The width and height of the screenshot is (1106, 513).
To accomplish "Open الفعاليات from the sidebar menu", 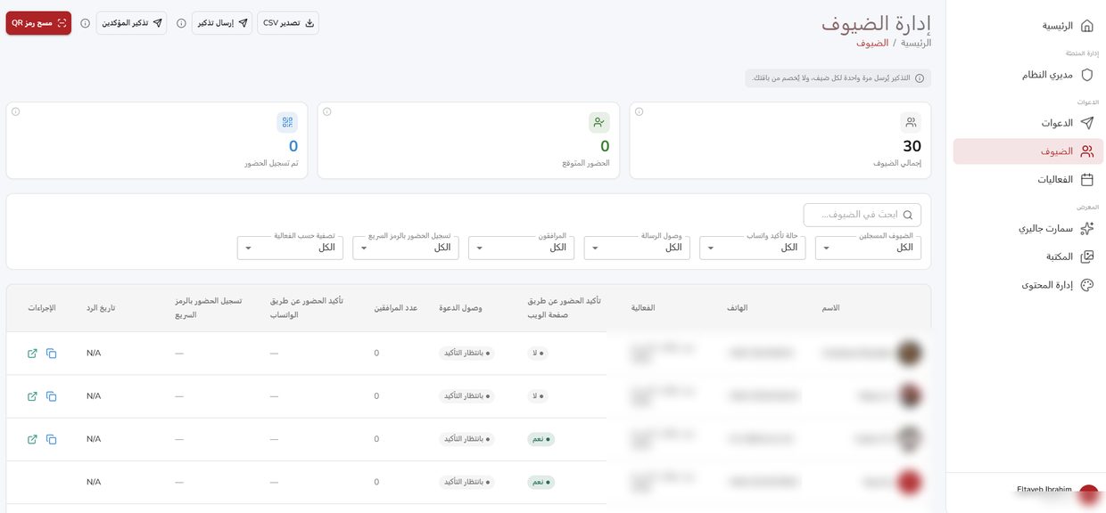I will (1028, 179).
